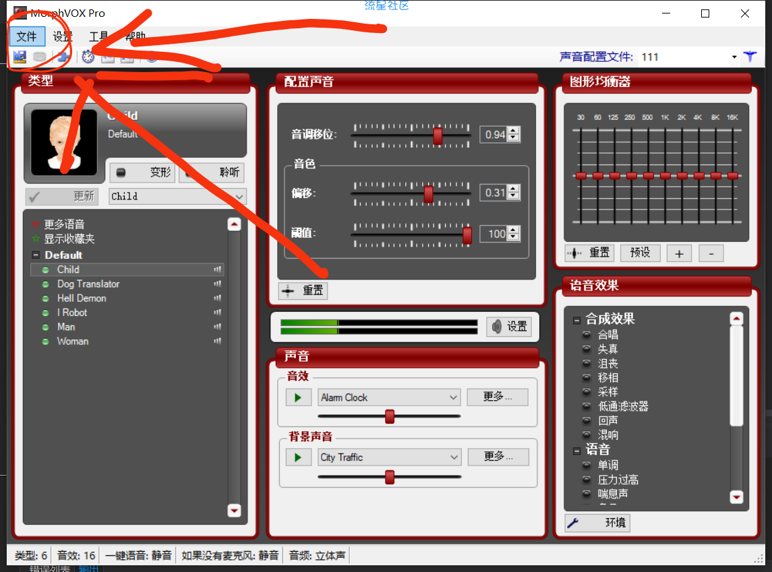Open the Alarm Clock sound effect dropdown

coord(389,398)
